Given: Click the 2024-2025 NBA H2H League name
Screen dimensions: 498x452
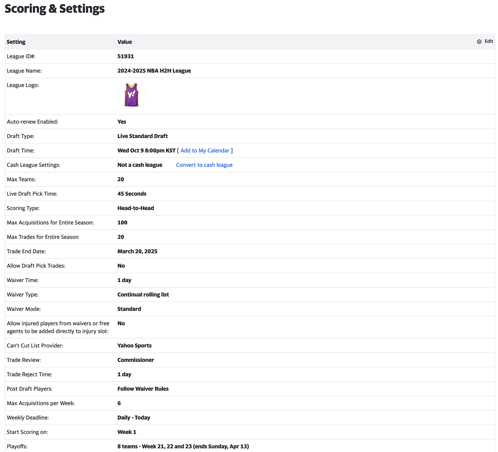Looking at the screenshot, I should pyautogui.click(x=154, y=71).
